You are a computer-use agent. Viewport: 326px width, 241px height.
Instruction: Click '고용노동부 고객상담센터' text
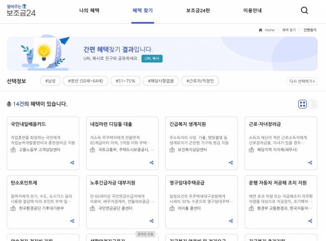(x=40, y=150)
